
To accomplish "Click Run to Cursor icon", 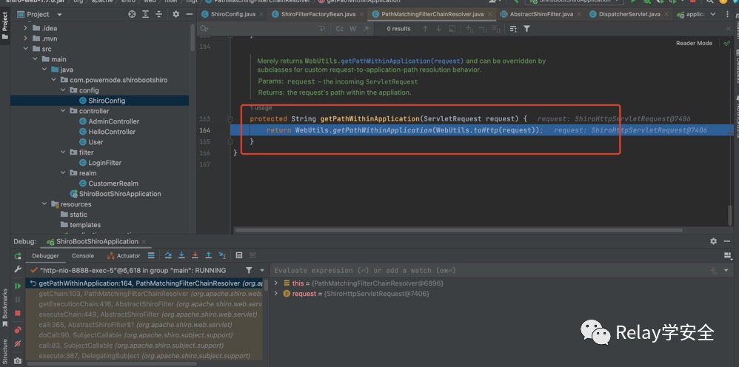I will coord(222,255).
